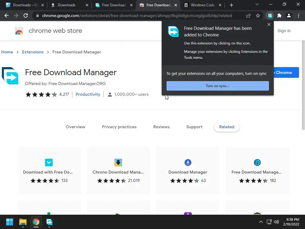Click the cloud download icon of 182-rated card
This screenshot has width=305, height=229.
(257, 163)
